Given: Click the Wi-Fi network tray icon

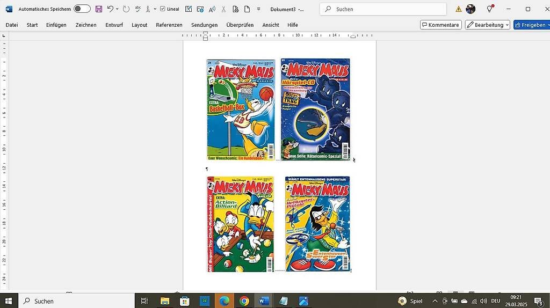Looking at the screenshot, I should [x=474, y=301].
